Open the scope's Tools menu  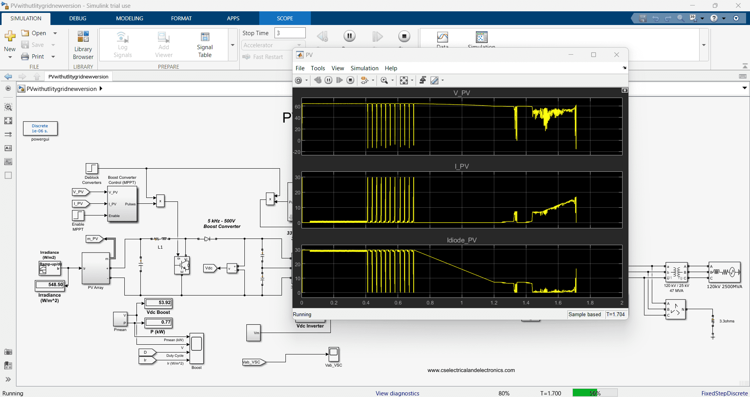318,68
